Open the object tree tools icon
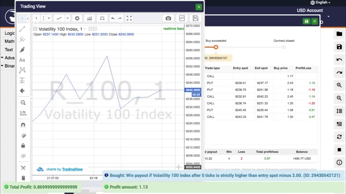This screenshot has width=346, height=194. pos(23,168)
